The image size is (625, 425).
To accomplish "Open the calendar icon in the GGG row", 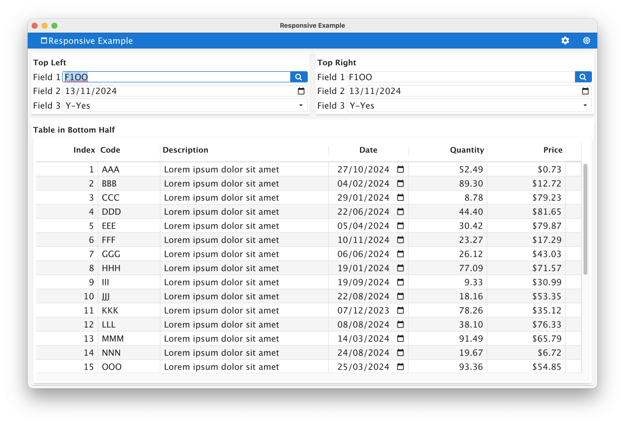I will (x=401, y=254).
